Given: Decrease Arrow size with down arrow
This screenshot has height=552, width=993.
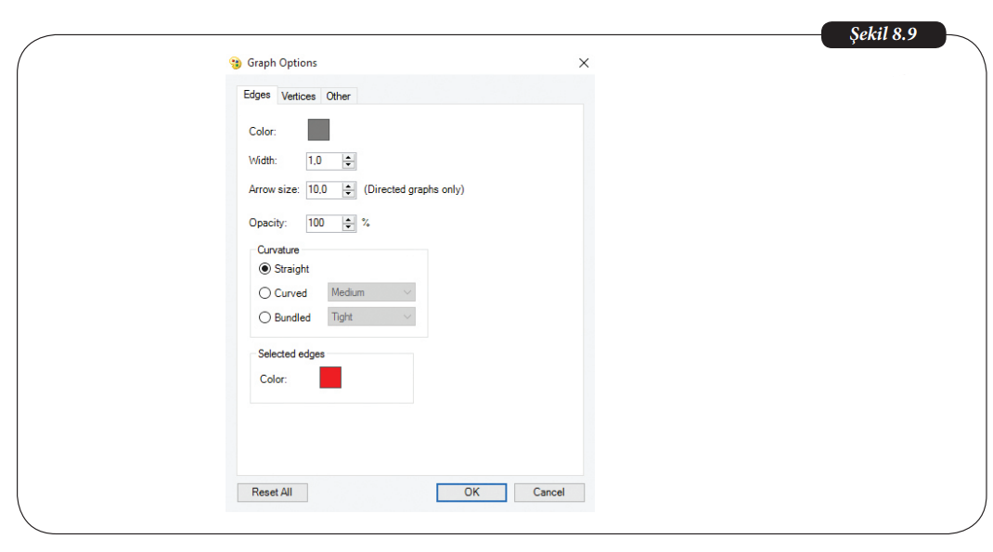Looking at the screenshot, I should 349,194.
